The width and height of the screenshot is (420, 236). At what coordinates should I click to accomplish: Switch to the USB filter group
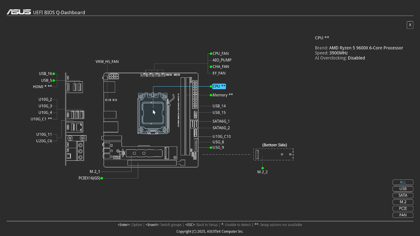[x=403, y=189]
